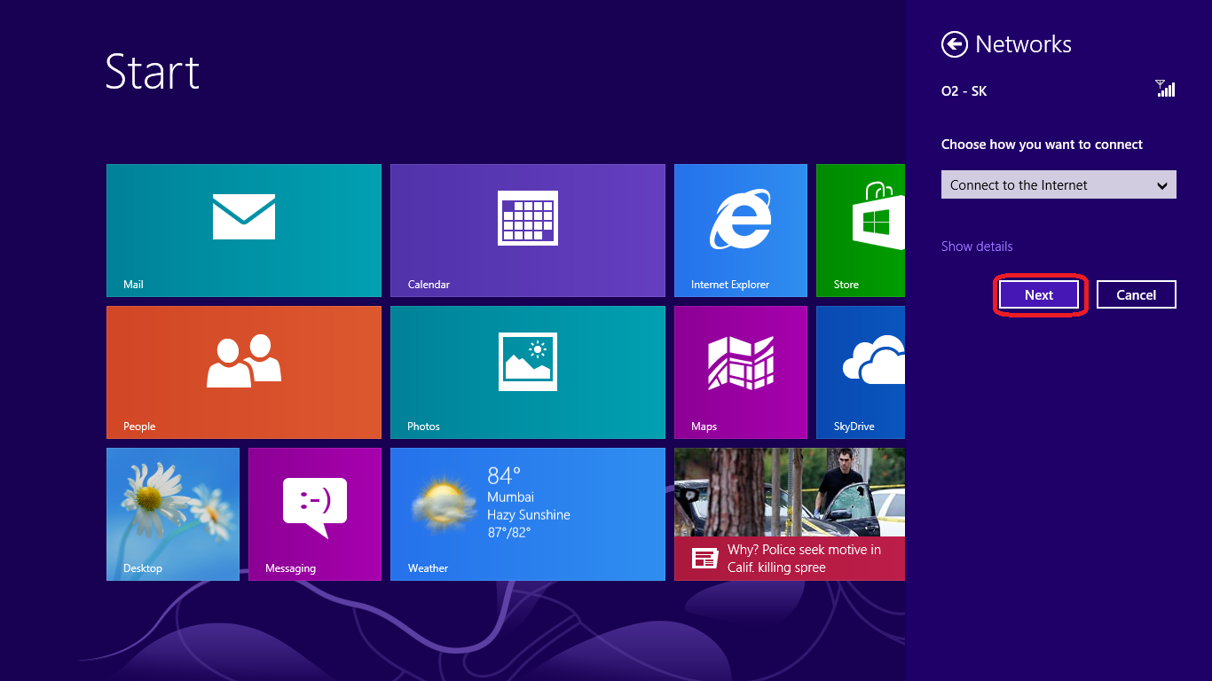
Task: Open the Mail tile envelope icon
Action: [244, 217]
